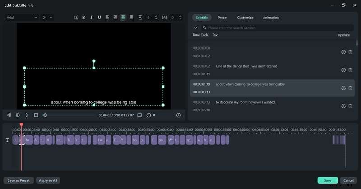361x189 pixels.
Task: Open the Animation tab
Action: pos(271,18)
